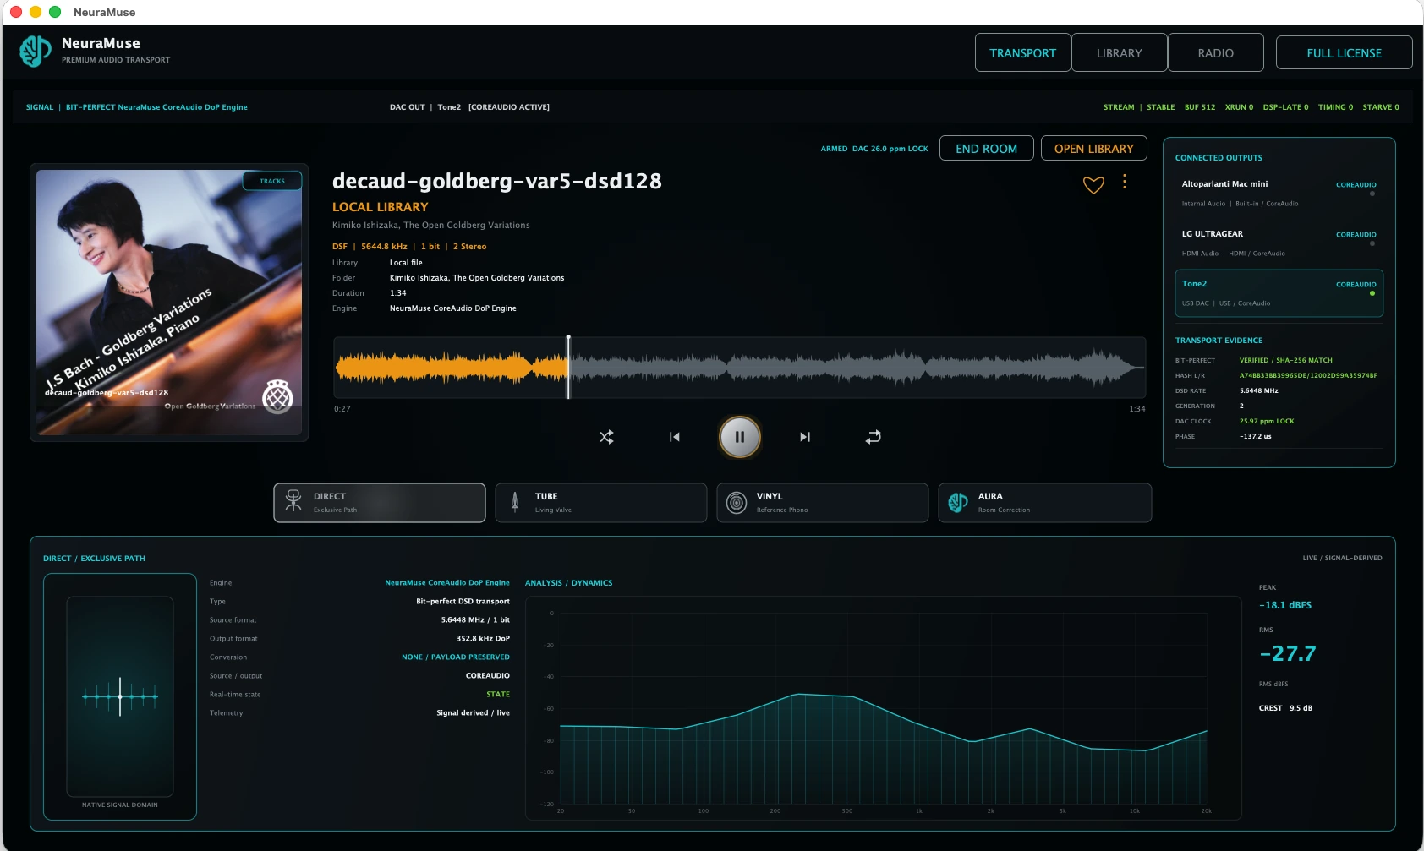Click the '352.8 kHz DoP' output format

click(483, 638)
